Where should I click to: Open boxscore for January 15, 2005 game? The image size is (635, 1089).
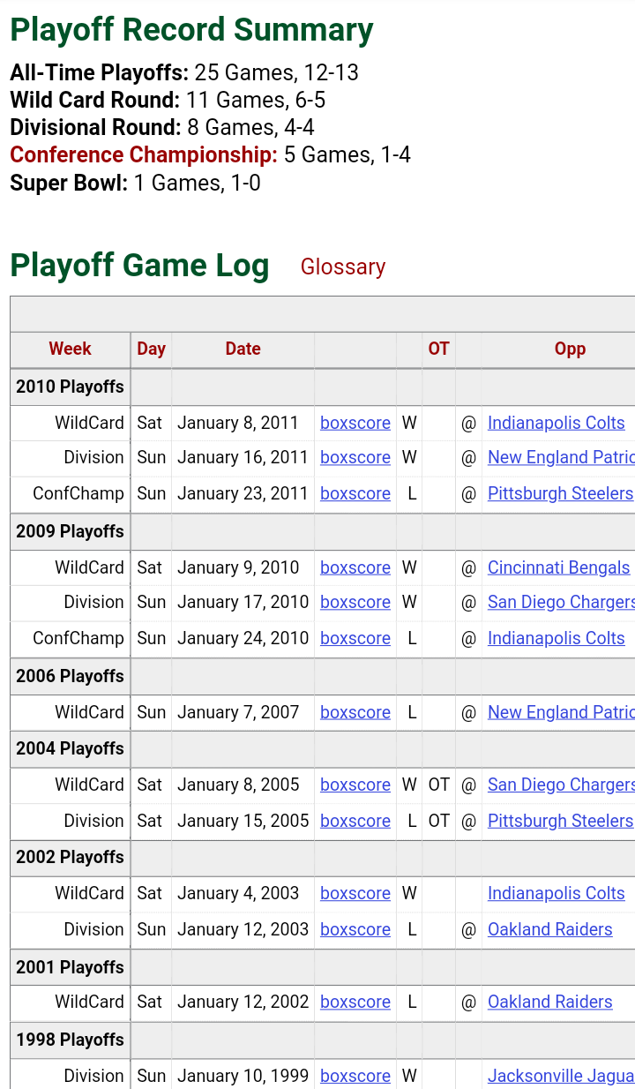tap(355, 821)
